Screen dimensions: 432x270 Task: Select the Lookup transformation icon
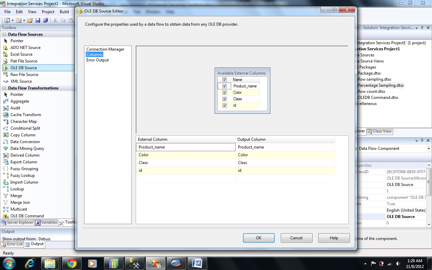pos(5,189)
